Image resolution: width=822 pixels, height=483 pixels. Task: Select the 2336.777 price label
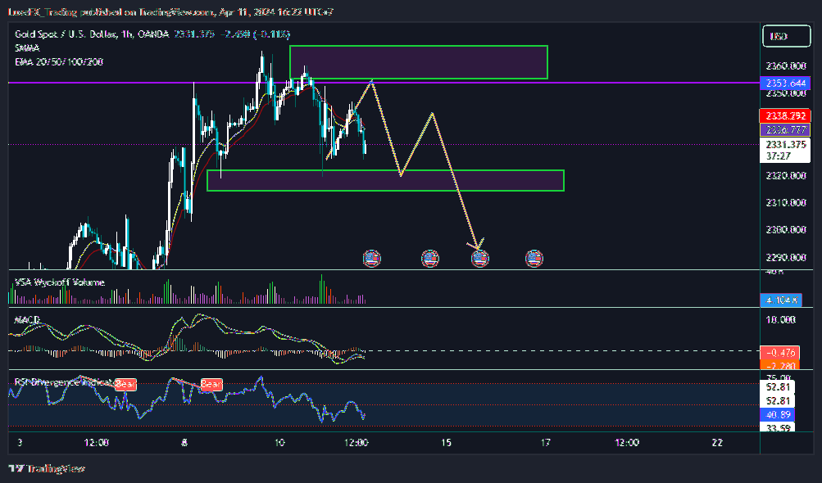[785, 129]
